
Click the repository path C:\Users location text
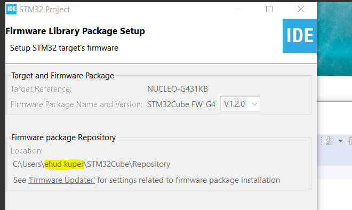pyautogui.click(x=91, y=164)
